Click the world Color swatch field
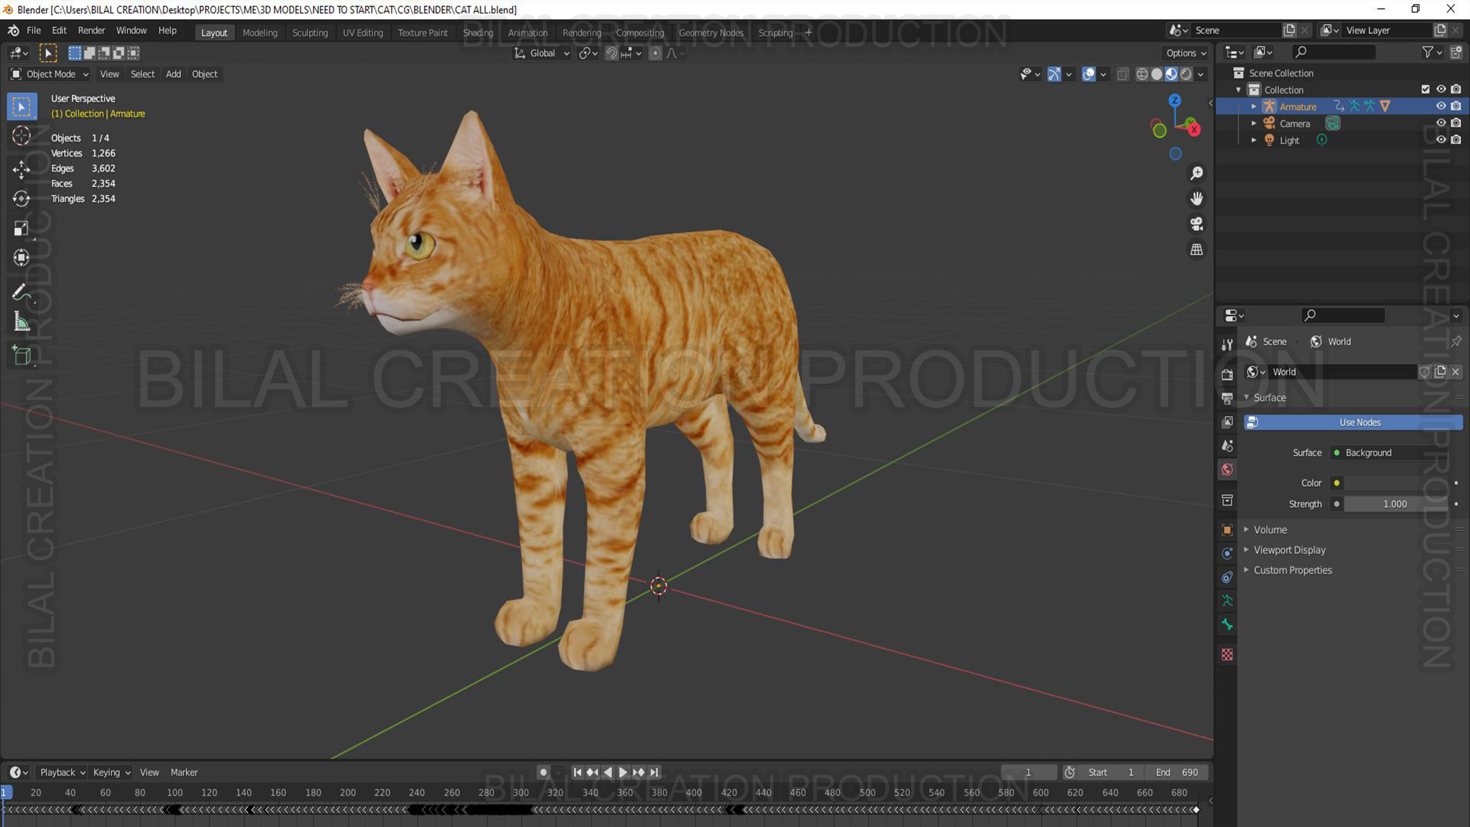1470x827 pixels. [1396, 483]
